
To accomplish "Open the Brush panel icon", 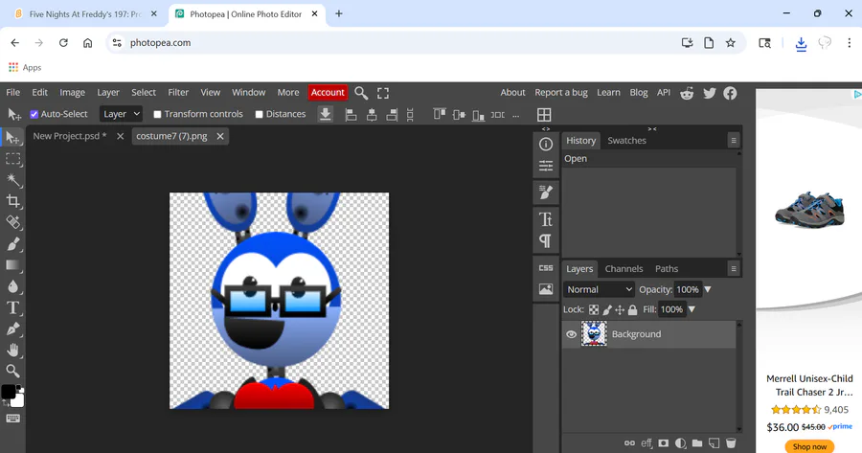I will pyautogui.click(x=546, y=193).
